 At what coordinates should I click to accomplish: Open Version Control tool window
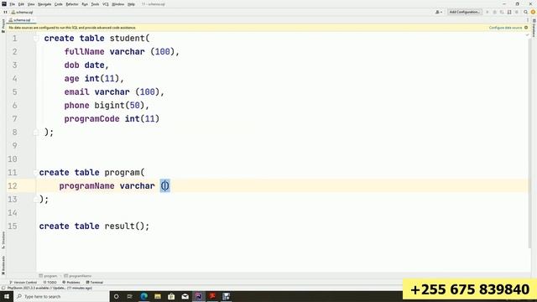[x=23, y=282]
